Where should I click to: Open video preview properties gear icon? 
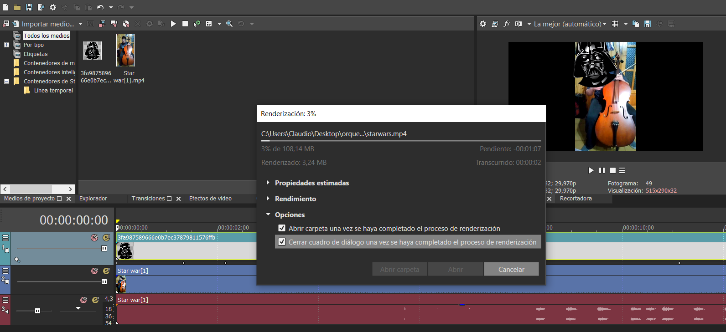coord(483,24)
